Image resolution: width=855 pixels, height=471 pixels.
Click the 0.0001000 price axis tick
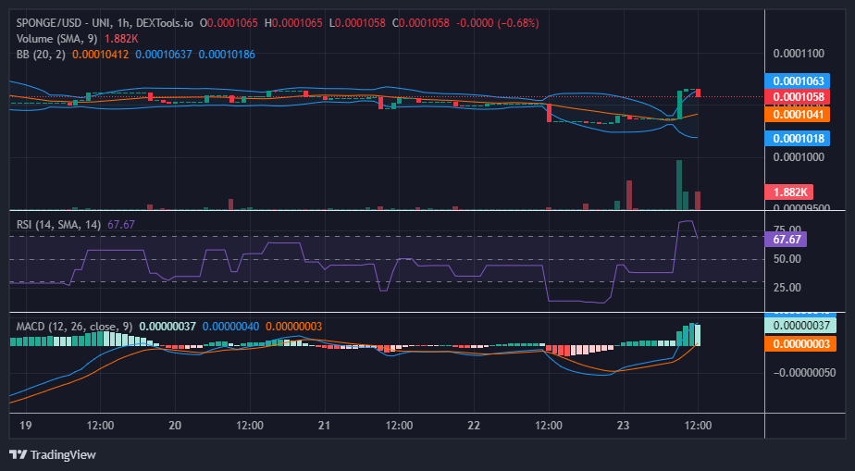tap(799, 157)
